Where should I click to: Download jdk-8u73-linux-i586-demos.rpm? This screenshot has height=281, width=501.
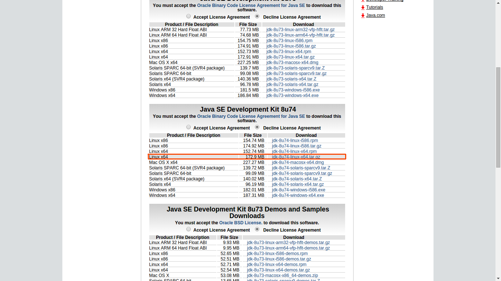pos(277,254)
